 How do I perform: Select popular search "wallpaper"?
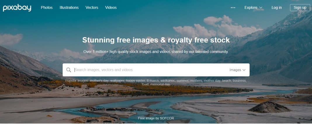tap(117, 81)
